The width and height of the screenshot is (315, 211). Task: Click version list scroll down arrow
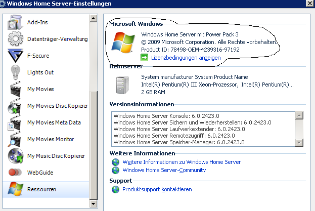coord(299,143)
